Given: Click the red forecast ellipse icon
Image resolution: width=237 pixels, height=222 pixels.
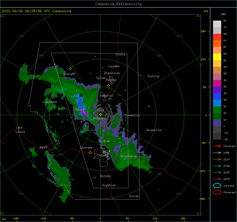Looking at the screenshot, I should pos(217,192).
